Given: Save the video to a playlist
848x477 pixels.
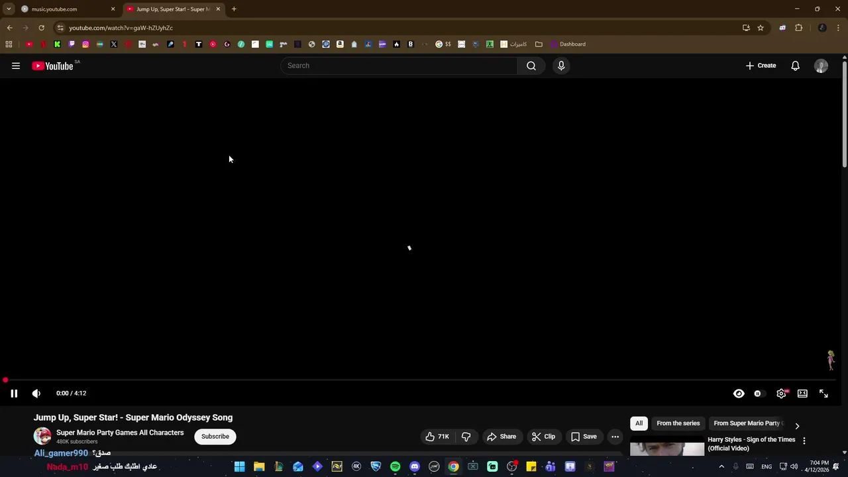Looking at the screenshot, I should (x=584, y=437).
